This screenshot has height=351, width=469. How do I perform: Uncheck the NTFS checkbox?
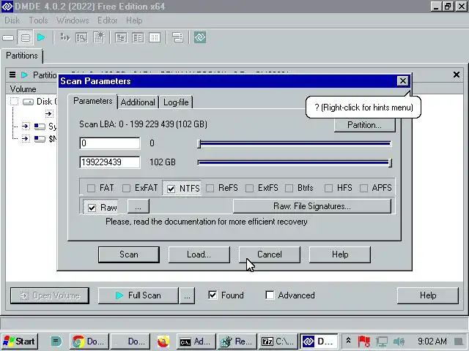171,189
